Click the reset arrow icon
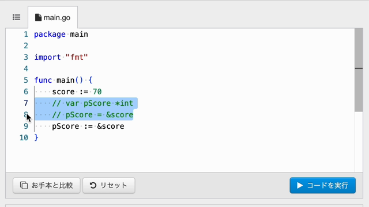This screenshot has height=207, width=369. 93,185
